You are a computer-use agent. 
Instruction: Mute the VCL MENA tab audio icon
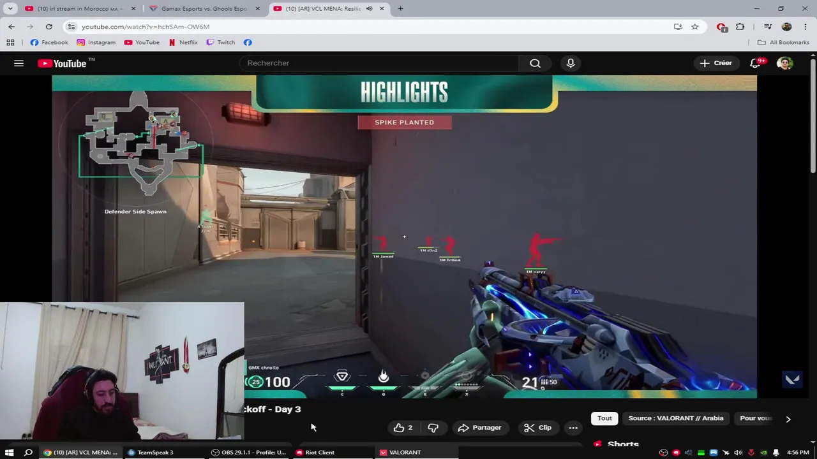point(369,8)
